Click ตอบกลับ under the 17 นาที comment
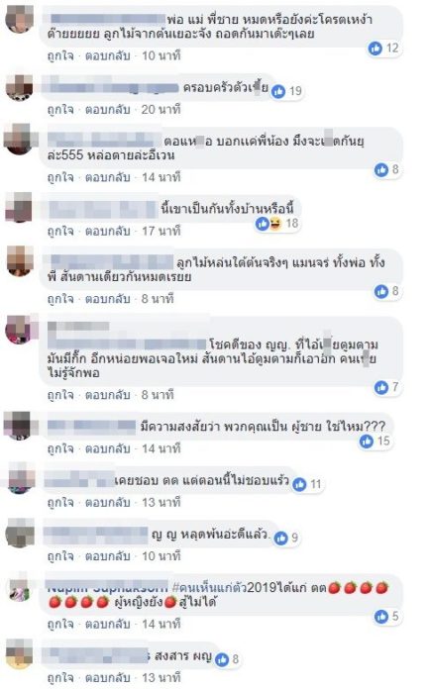Image resolution: width=429 pixels, height=689 pixels. pos(108,231)
